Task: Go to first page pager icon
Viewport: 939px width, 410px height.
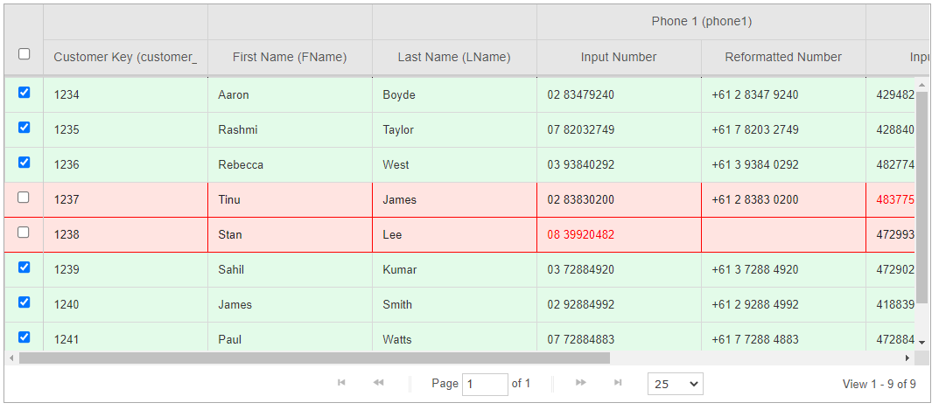Action: tap(341, 383)
